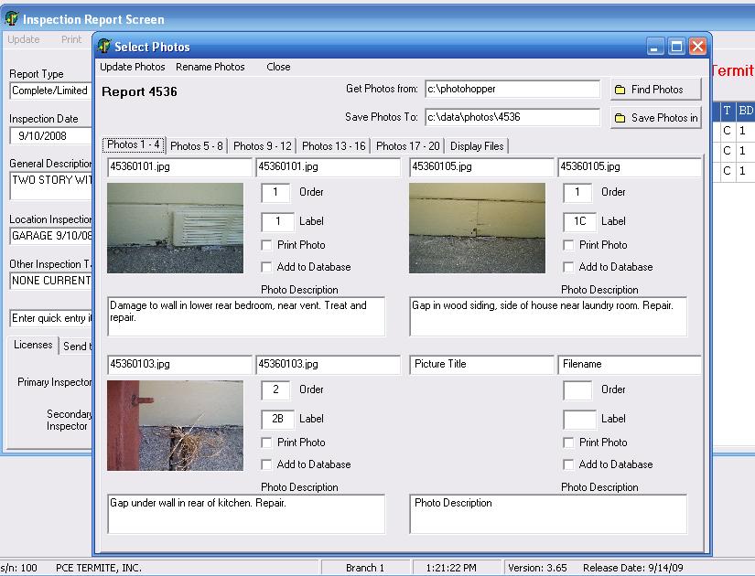Click the folder icon on Find Photos

(x=620, y=90)
